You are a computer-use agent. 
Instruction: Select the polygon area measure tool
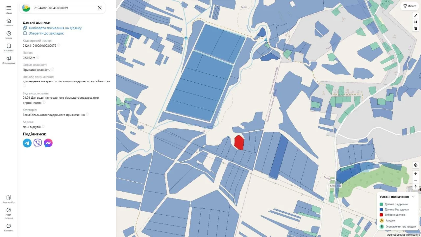point(416,22)
